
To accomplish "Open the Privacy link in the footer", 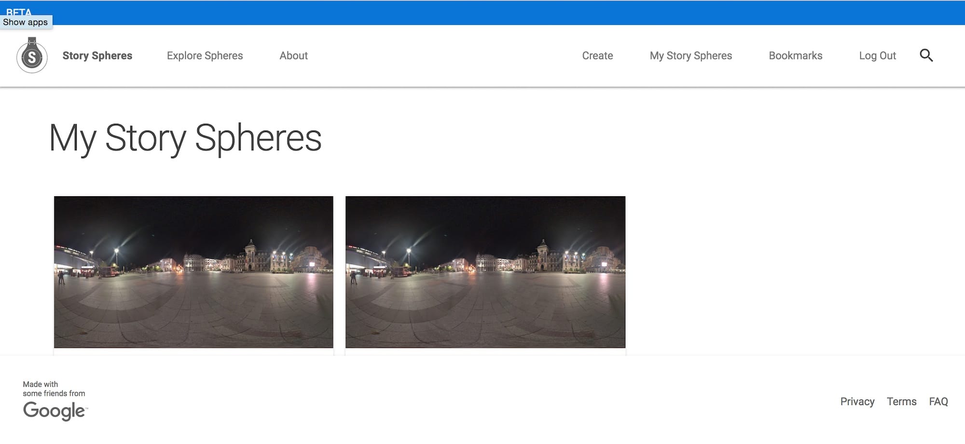I will [857, 402].
